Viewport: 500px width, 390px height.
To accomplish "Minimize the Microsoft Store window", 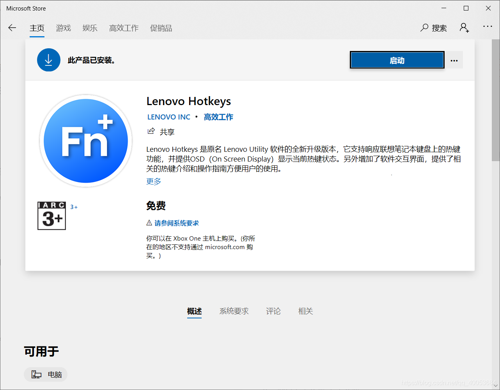I will [x=444, y=8].
